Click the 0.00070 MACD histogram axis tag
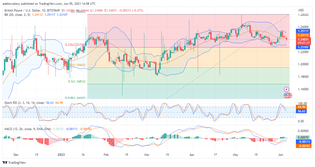The width and height of the screenshot is (315, 167). click(x=303, y=137)
